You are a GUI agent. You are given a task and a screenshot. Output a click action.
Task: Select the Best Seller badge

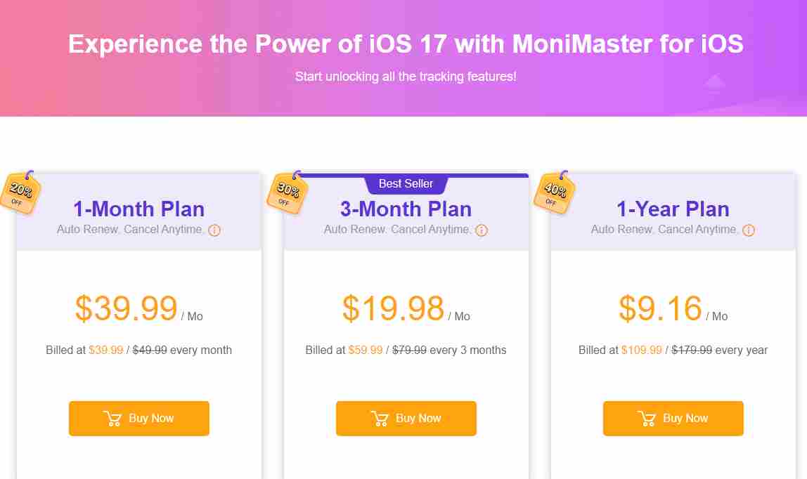pyautogui.click(x=406, y=184)
